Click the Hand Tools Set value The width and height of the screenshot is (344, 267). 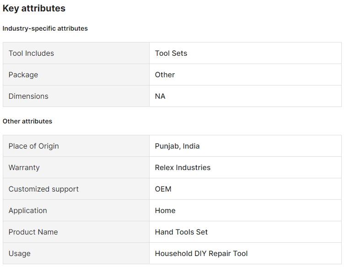[182, 232]
